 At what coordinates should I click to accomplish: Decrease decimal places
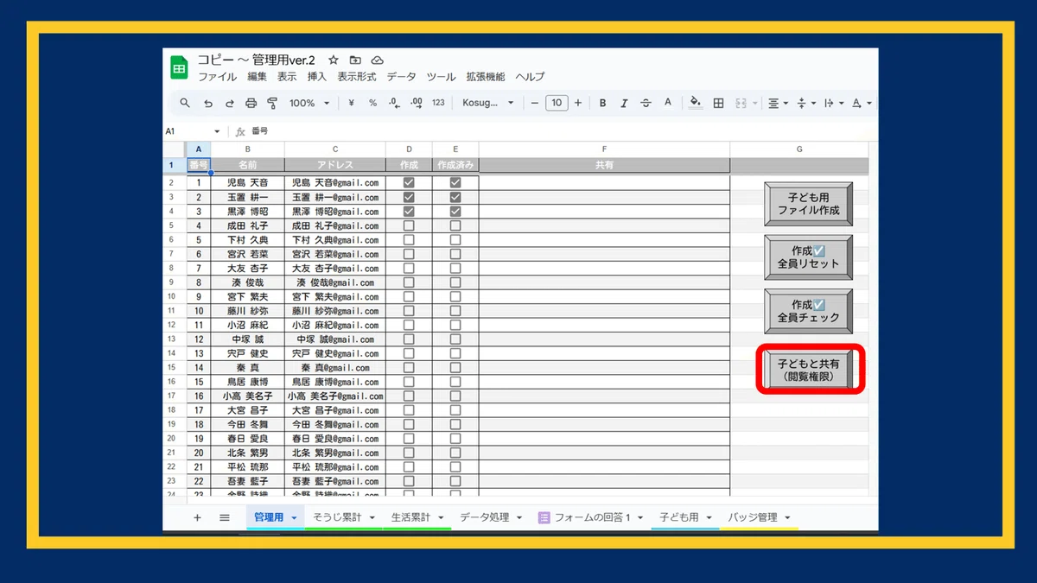394,103
